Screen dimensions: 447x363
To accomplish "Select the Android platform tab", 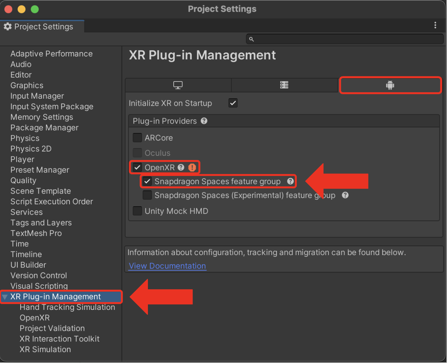I will (x=390, y=85).
